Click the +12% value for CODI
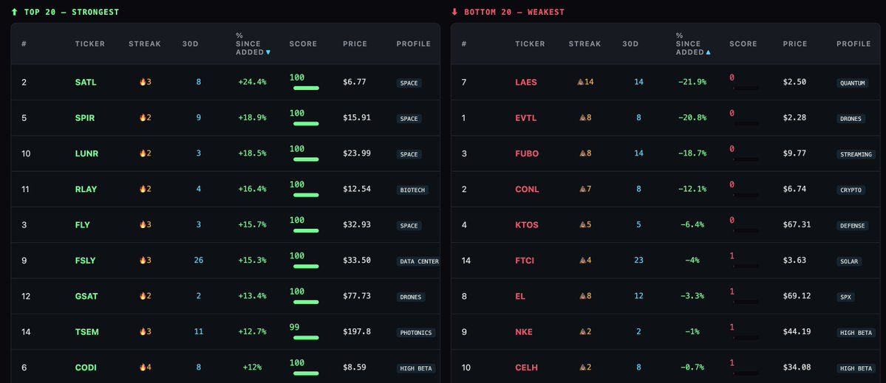 (x=252, y=368)
